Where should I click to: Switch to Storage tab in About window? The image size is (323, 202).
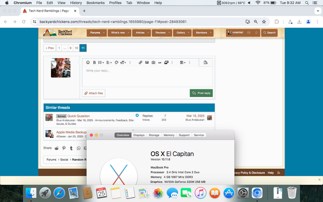[154, 135]
